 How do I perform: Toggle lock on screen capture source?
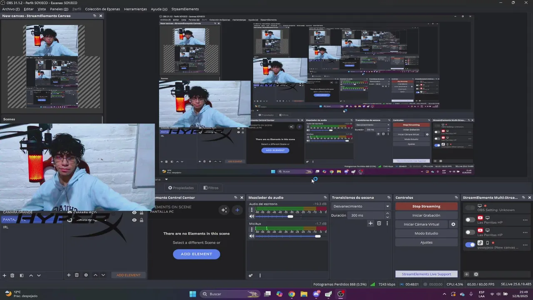(142, 220)
